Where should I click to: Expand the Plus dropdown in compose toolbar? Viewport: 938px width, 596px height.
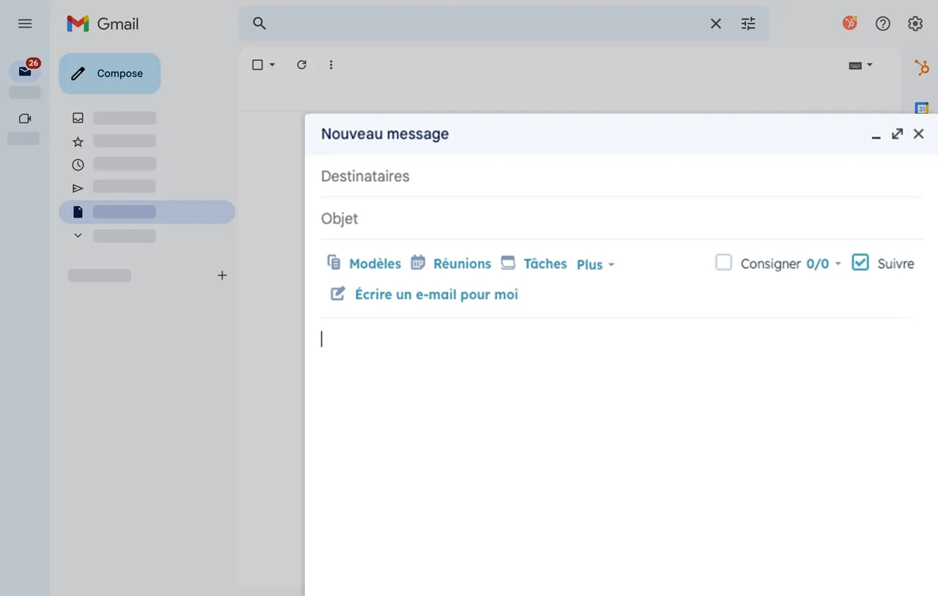point(595,265)
